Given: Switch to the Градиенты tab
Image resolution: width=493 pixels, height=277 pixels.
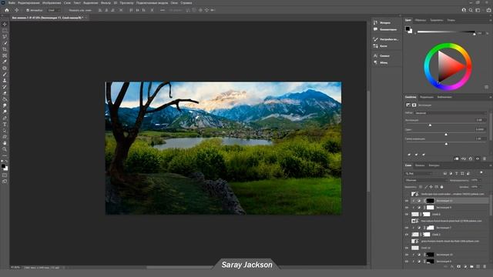Looking at the screenshot, I should (437, 20).
